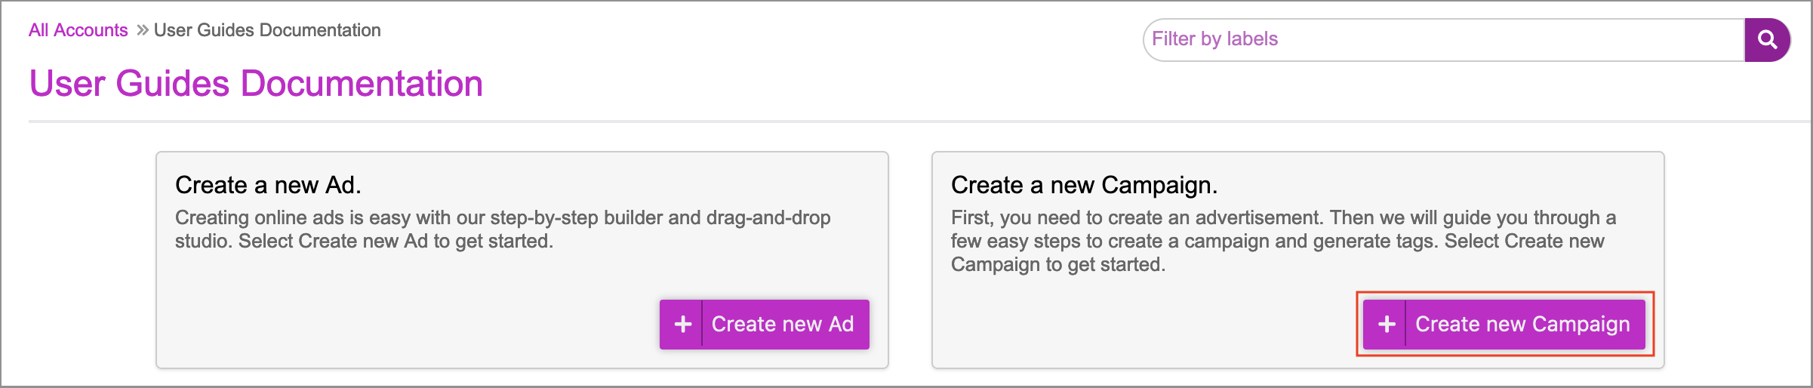Click the Campaign card description paragraph
Screen dimensions: 1813x388
click(1283, 242)
